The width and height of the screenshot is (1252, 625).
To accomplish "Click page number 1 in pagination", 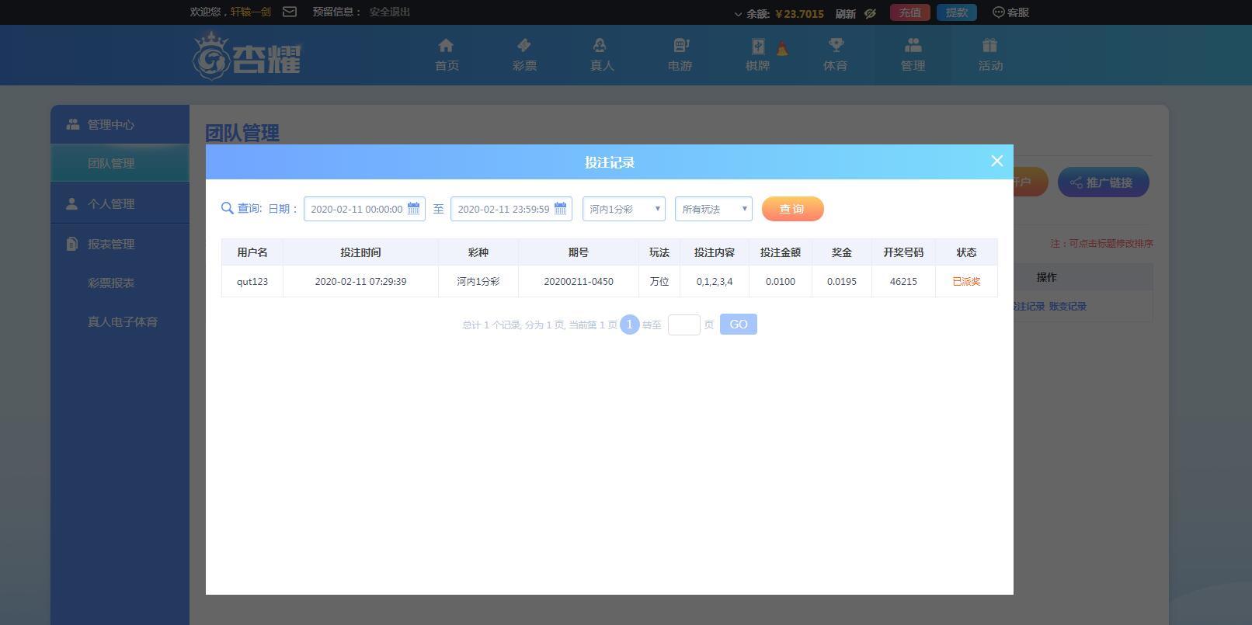I will click(x=630, y=325).
